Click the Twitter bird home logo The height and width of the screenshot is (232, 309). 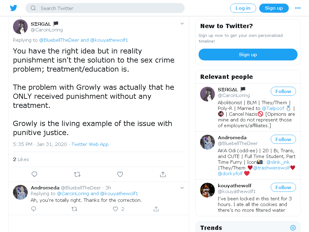(x=13, y=8)
